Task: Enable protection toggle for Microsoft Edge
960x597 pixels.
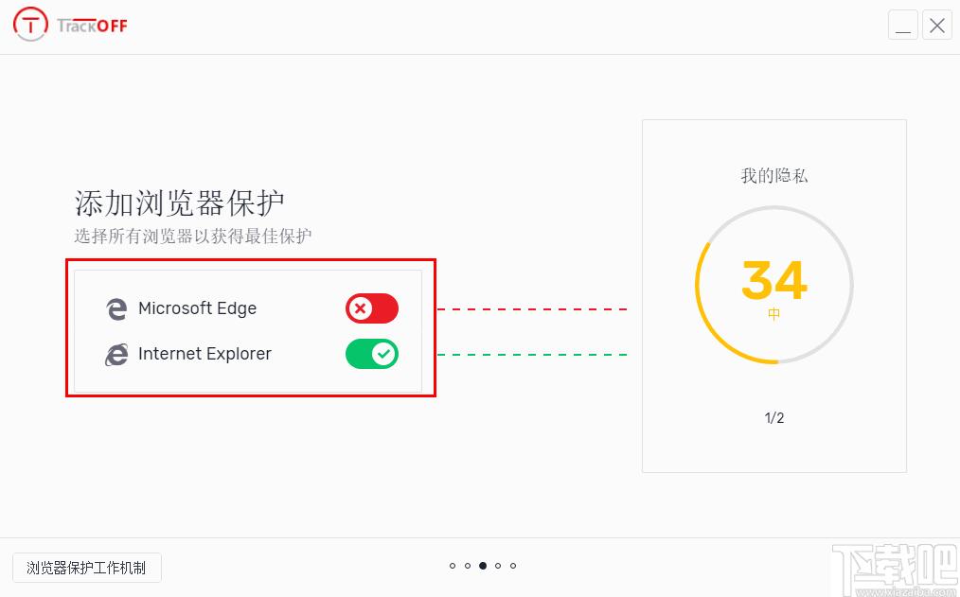Action: pyautogui.click(x=372, y=308)
